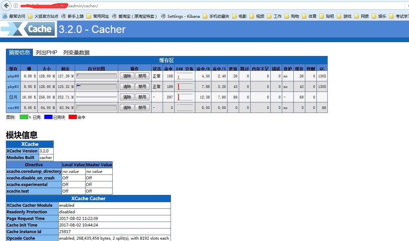Open the 娱乐 bookmark folder

click(379, 16)
